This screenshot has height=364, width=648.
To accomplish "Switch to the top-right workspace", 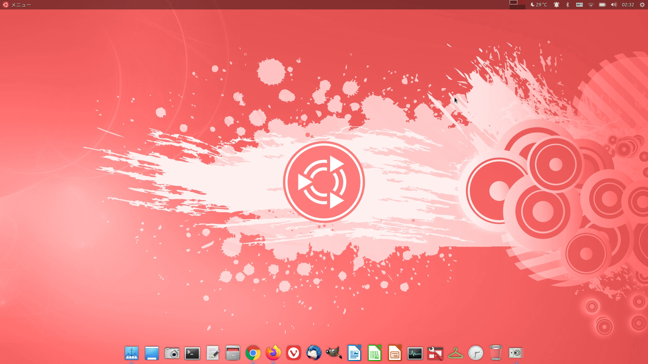I will pyautogui.click(x=521, y=2).
